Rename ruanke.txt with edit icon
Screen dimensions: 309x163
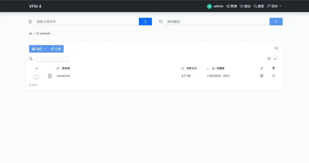point(261,76)
